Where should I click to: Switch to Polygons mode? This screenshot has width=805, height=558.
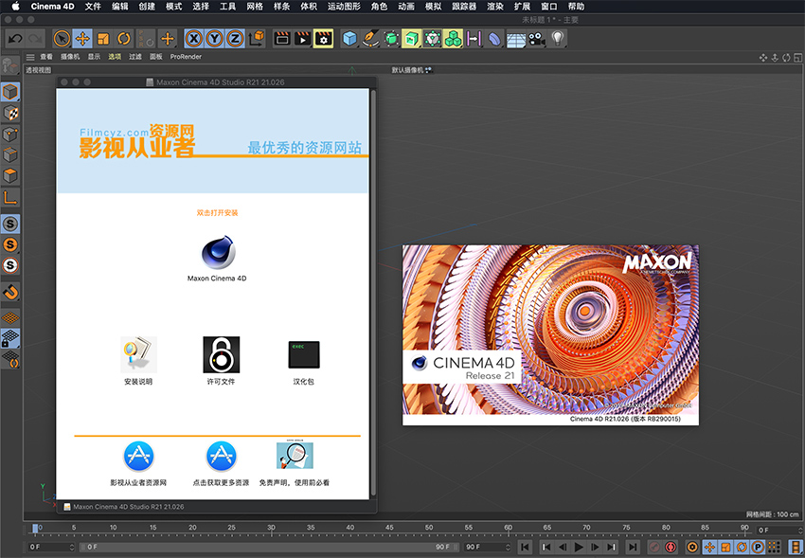10,175
